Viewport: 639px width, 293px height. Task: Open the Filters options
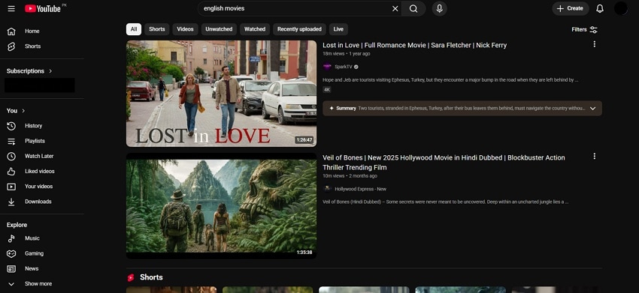585,30
